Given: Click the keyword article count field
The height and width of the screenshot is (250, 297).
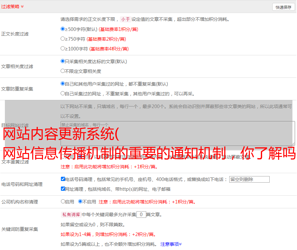Looking at the screenshot, I should point(141,215).
